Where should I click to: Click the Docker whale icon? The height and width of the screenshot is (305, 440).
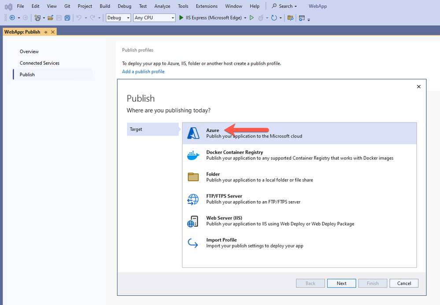click(x=193, y=155)
